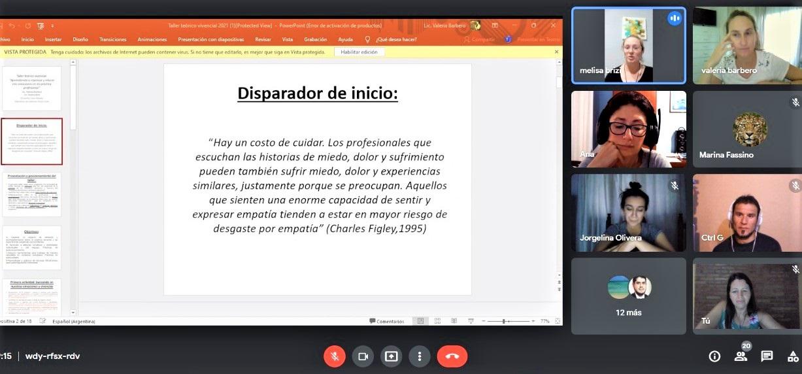Click the audio indicator on melisa's tile
This screenshot has width=802, height=374.
coord(675,18)
